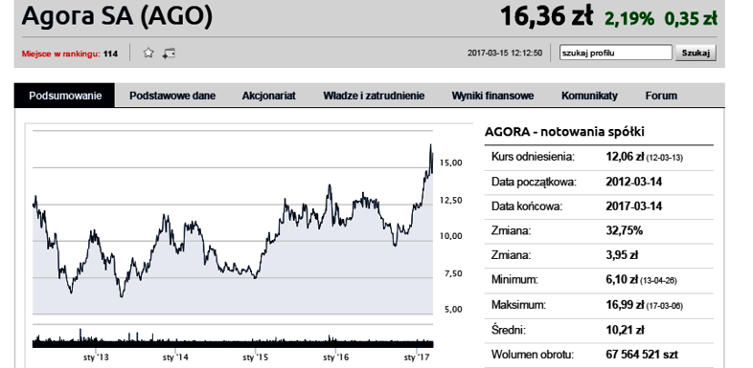
Task: Click the 2017-03-15 12:12:50 timestamp
Action: click(505, 53)
